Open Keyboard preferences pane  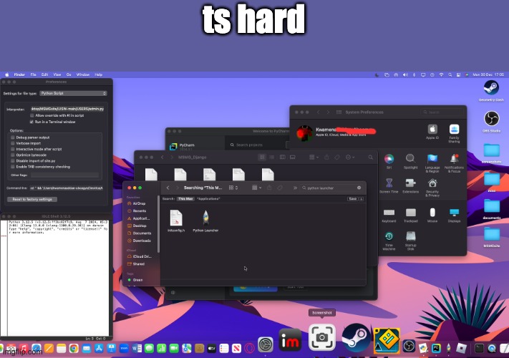[389, 216]
